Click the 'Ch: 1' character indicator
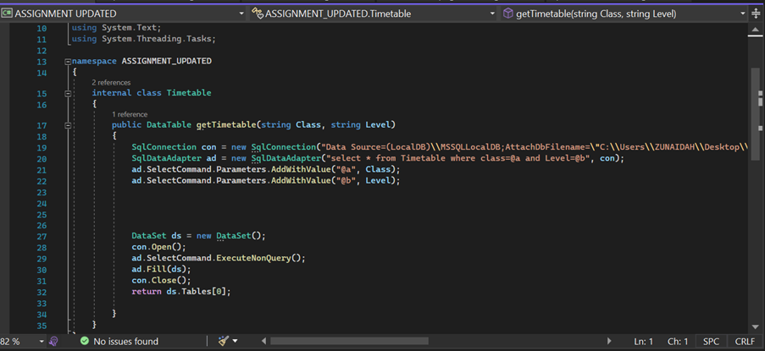Image resolution: width=765 pixels, height=351 pixels. pyautogui.click(x=678, y=341)
